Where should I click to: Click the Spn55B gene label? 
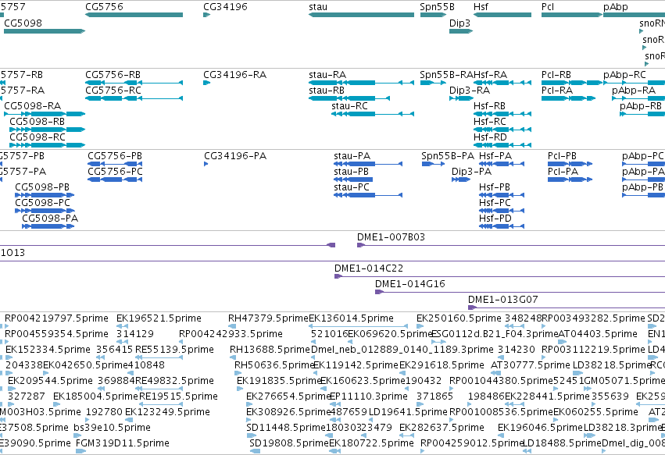(x=437, y=7)
